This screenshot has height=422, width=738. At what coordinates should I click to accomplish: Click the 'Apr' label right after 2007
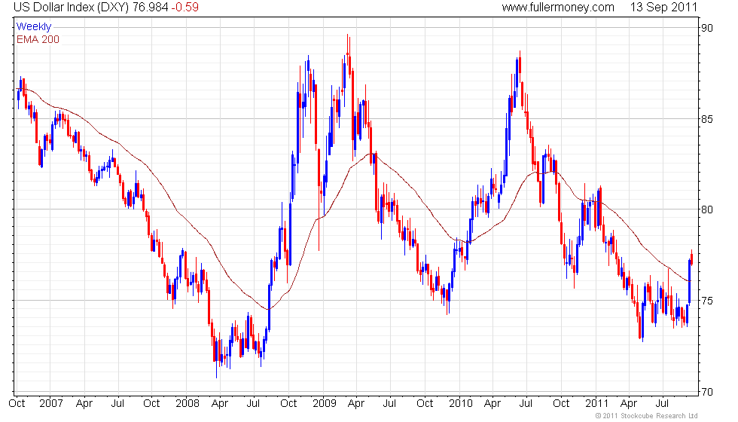84,404
